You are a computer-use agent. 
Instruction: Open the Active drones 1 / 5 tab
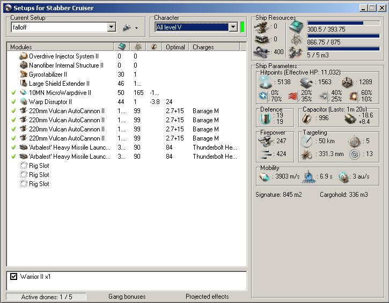(x=46, y=297)
